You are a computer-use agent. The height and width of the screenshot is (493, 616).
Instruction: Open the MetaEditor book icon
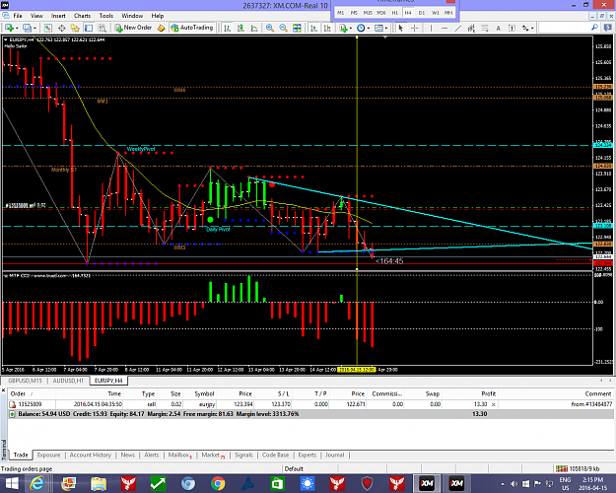161,28
